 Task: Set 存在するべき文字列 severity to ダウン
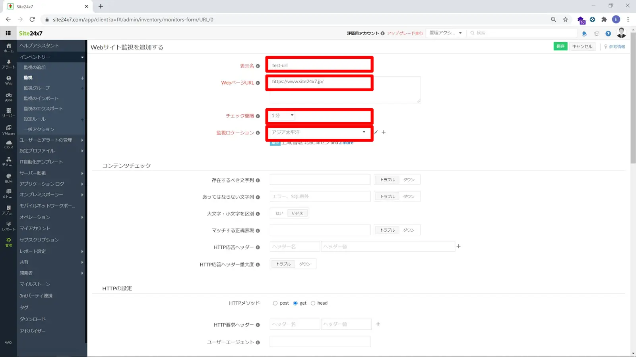point(409,180)
